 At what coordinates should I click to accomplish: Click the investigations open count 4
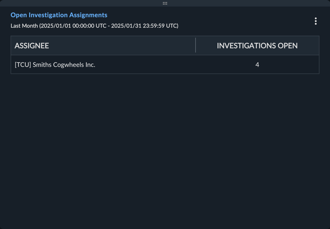point(257,65)
